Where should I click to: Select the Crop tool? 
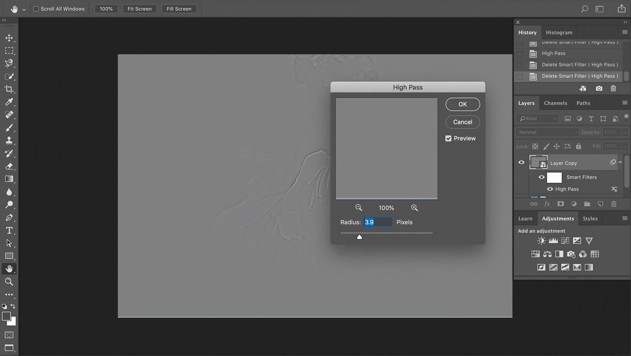coord(9,89)
